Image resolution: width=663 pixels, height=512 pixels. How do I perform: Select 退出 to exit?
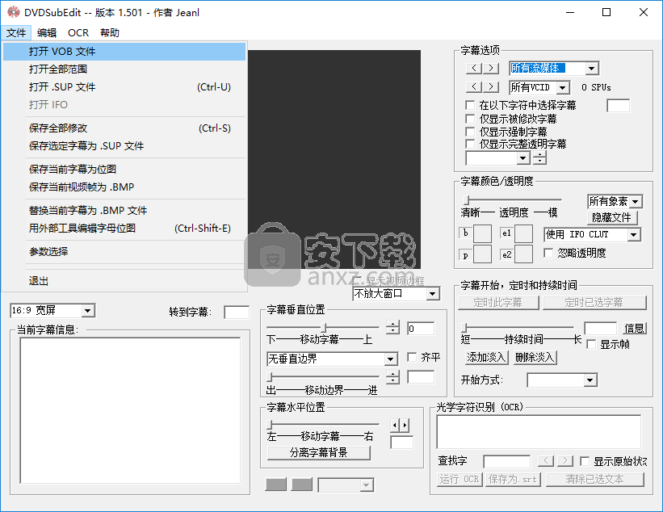point(124,281)
